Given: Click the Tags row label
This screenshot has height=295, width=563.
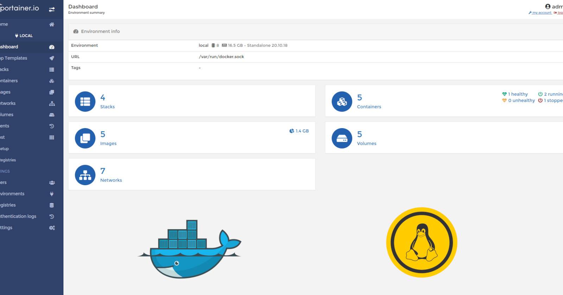Looking at the screenshot, I should pos(76,68).
